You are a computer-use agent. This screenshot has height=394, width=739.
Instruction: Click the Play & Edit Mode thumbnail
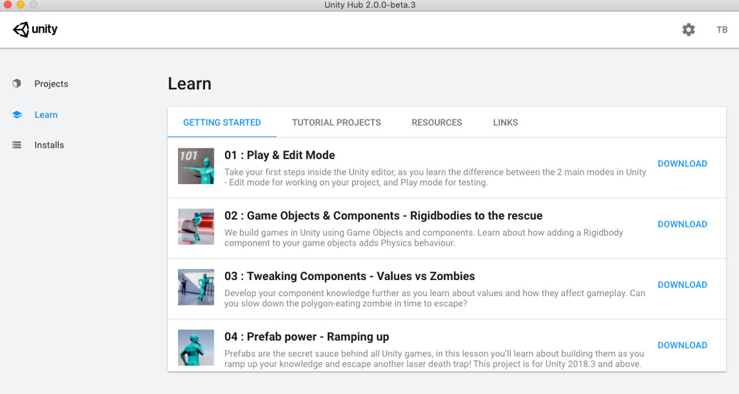pos(195,165)
